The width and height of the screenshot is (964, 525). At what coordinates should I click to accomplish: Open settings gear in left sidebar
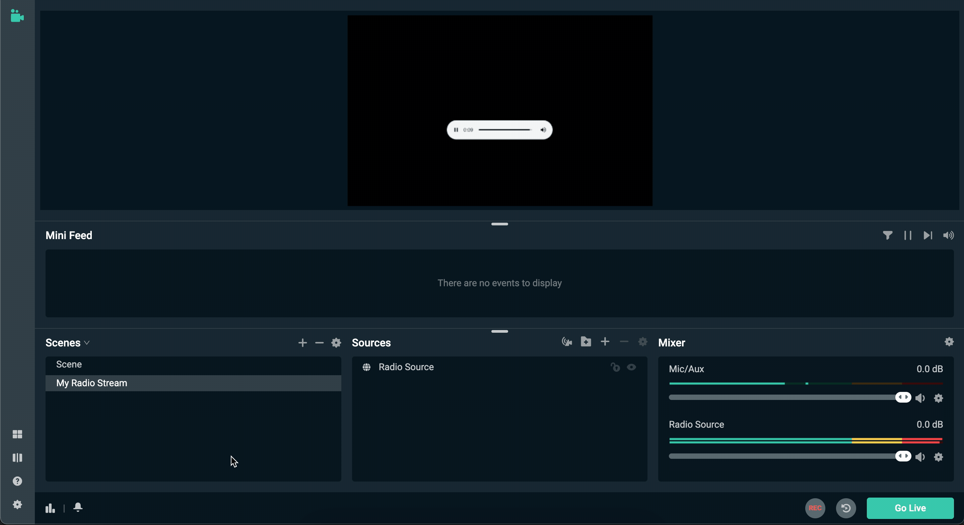[x=17, y=505]
